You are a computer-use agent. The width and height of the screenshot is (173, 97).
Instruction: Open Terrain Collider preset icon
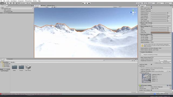pos(169,85)
